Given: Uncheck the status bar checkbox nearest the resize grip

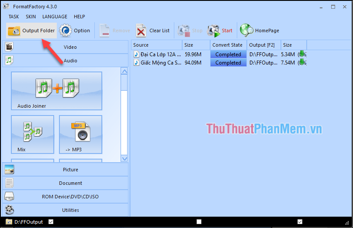Looking at the screenshot, I should coord(300,222).
